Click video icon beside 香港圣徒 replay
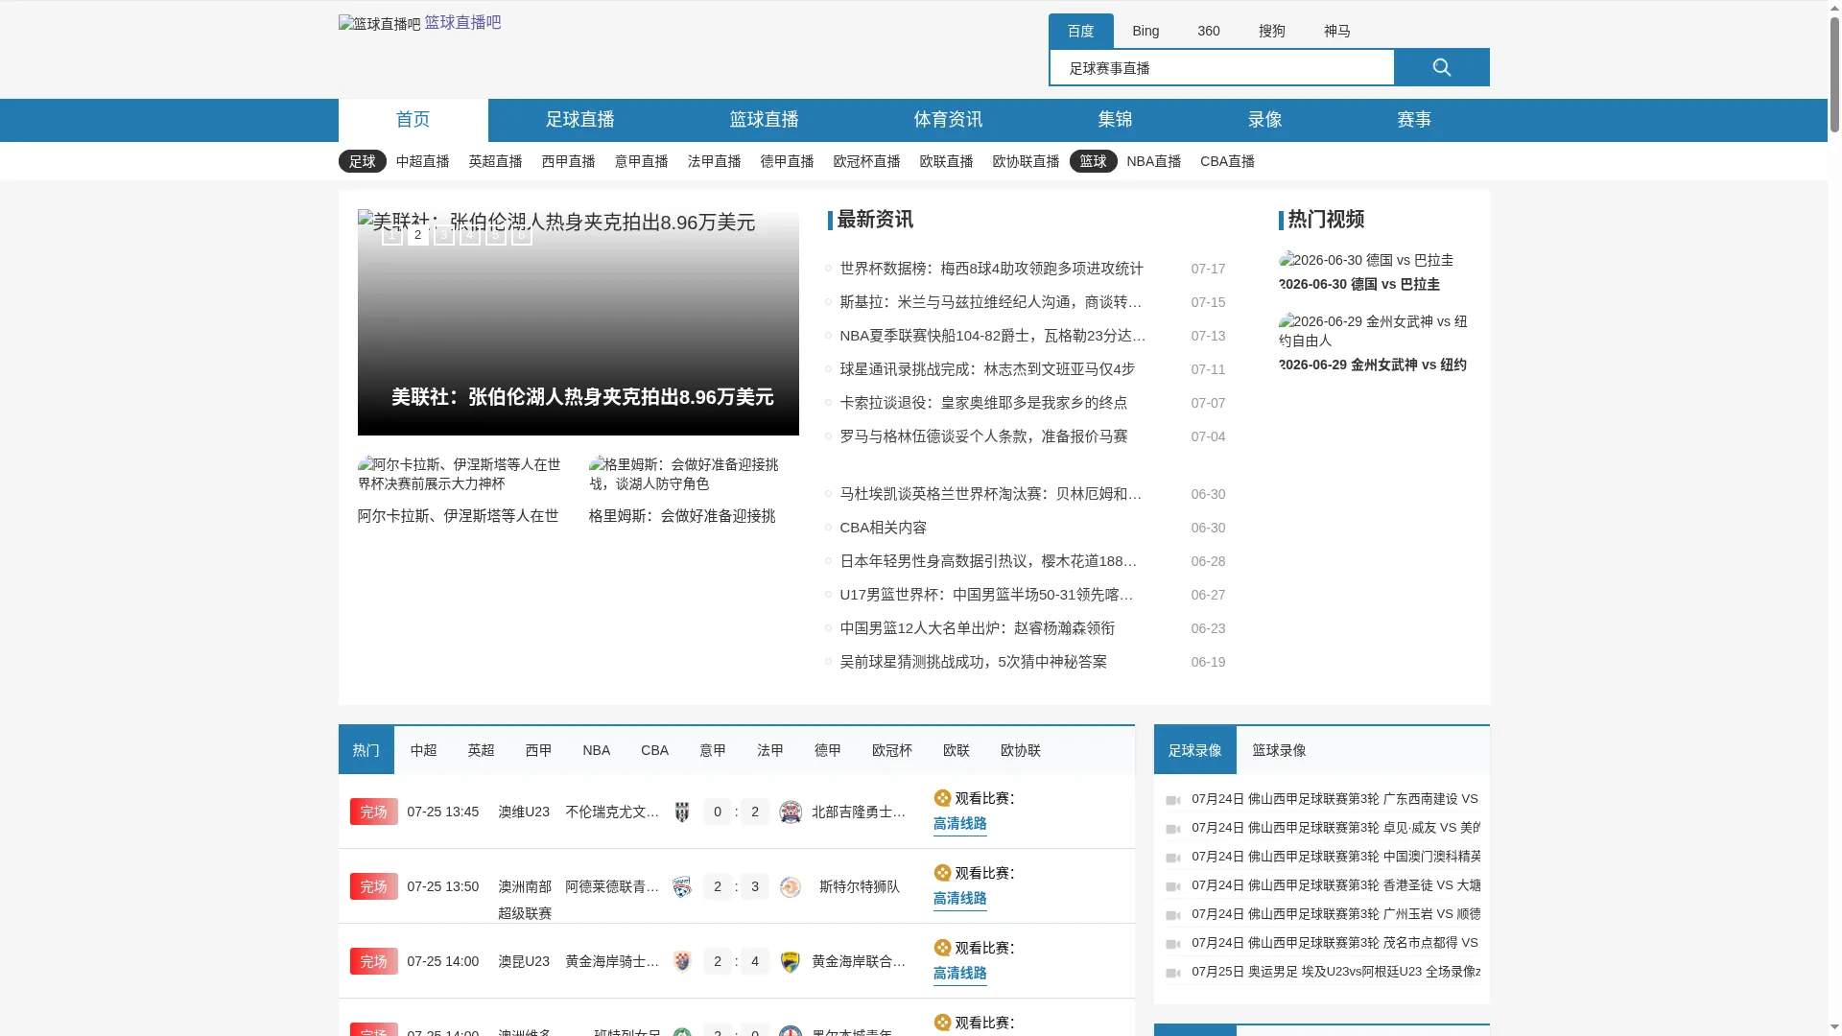This screenshot has height=1036, width=1842. point(1172,886)
